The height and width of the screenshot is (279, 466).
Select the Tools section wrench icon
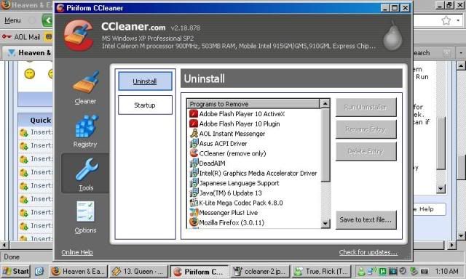pyautogui.click(x=86, y=169)
